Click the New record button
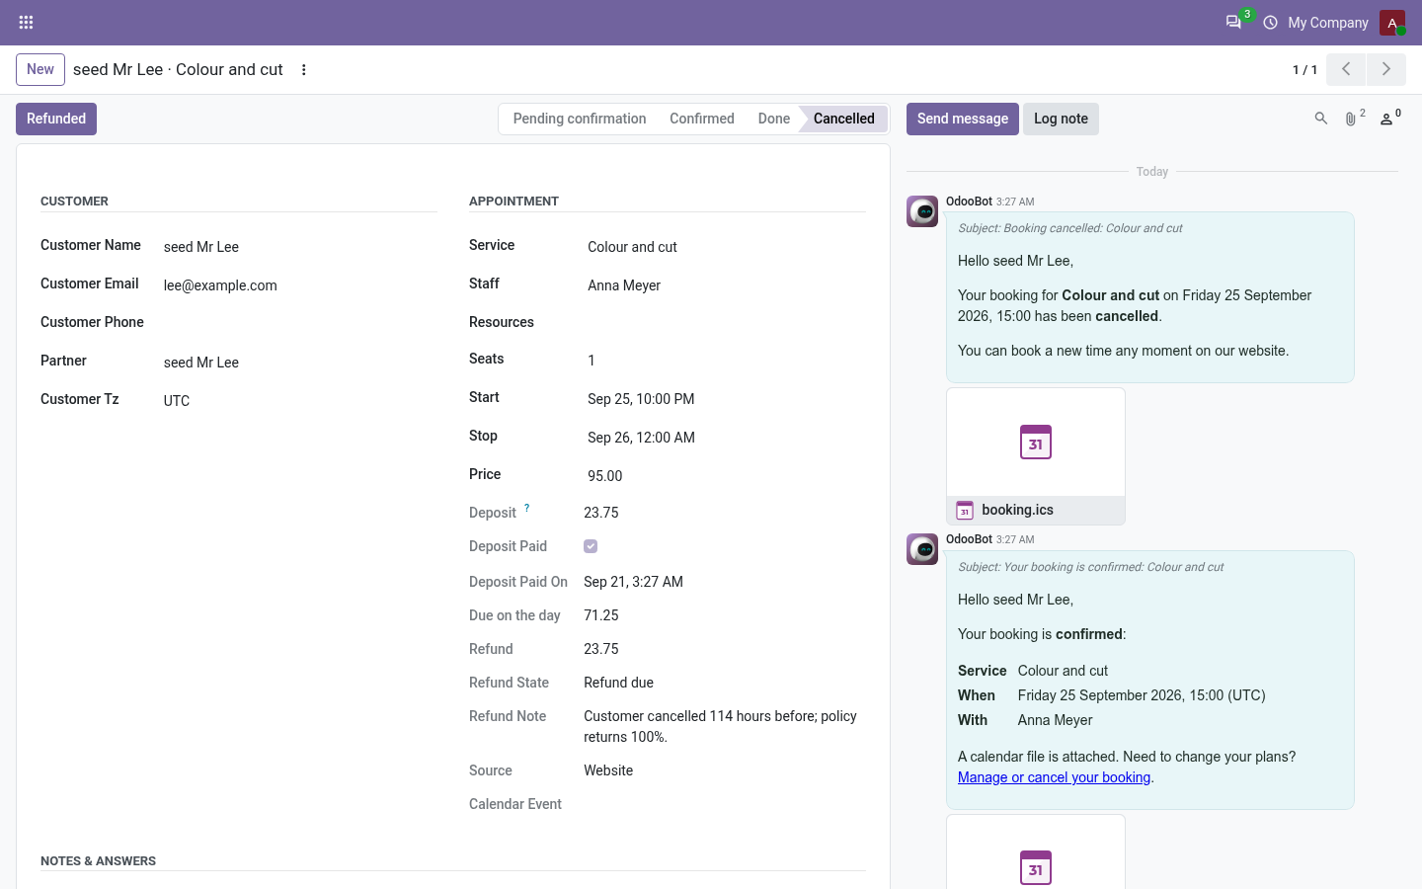This screenshot has width=1422, height=889. pos(40,69)
